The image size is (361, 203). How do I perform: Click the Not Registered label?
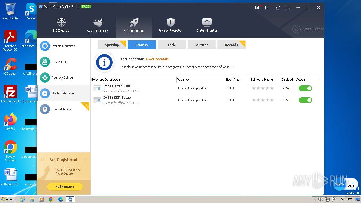coord(63,160)
